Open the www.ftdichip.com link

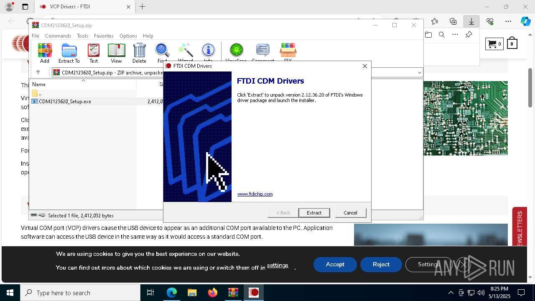click(x=255, y=194)
